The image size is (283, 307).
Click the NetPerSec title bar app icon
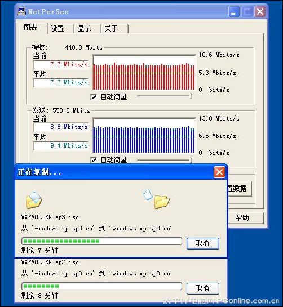[21, 11]
